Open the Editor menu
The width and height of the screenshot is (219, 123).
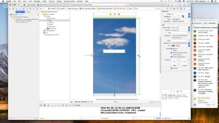(x=44, y=1)
